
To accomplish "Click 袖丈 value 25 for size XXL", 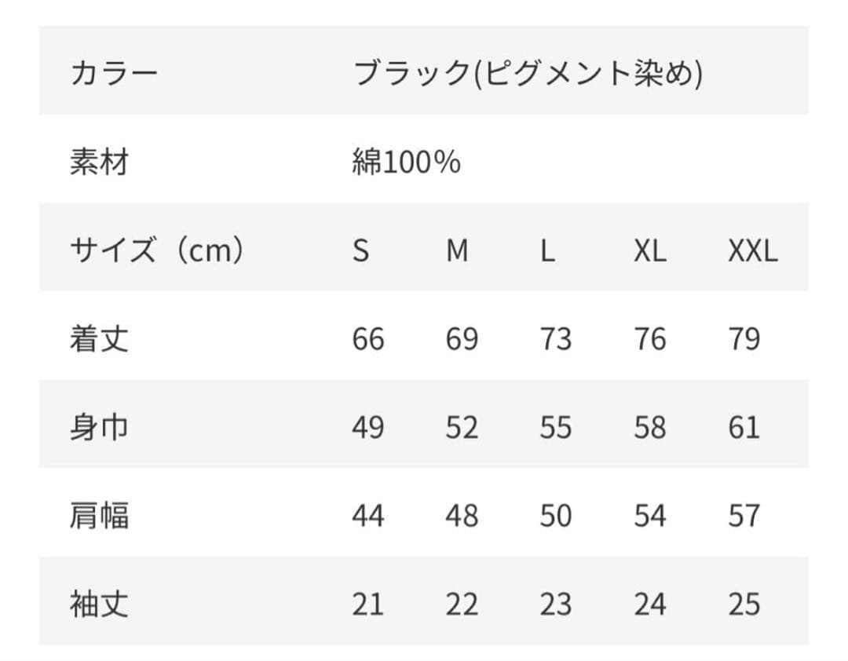I will (x=744, y=604).
